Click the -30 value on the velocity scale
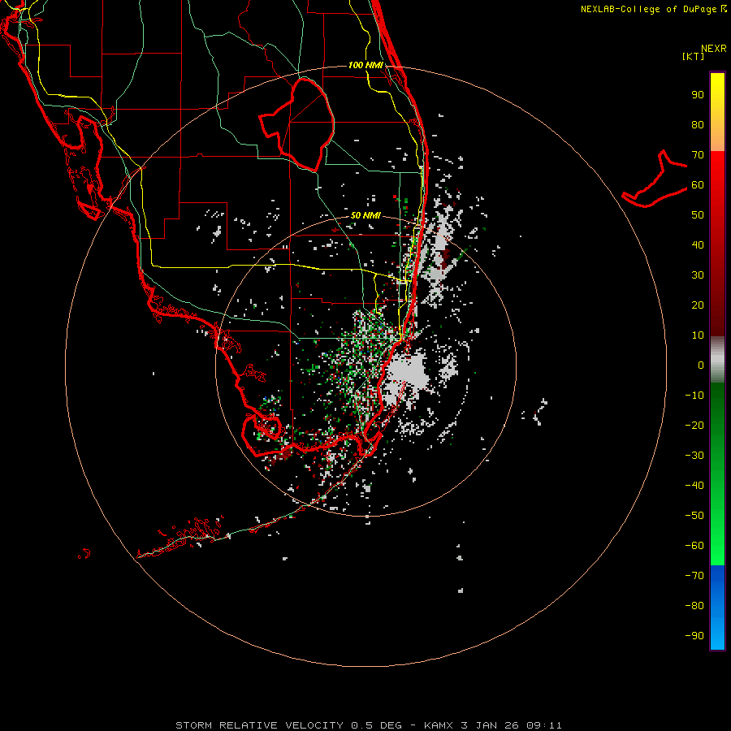731x731 pixels. (694, 456)
